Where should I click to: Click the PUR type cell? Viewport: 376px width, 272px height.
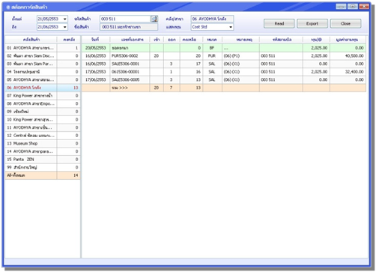(212, 56)
